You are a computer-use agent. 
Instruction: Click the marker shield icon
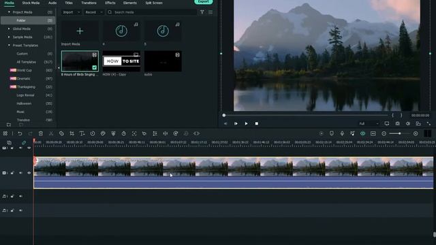coord(332,133)
